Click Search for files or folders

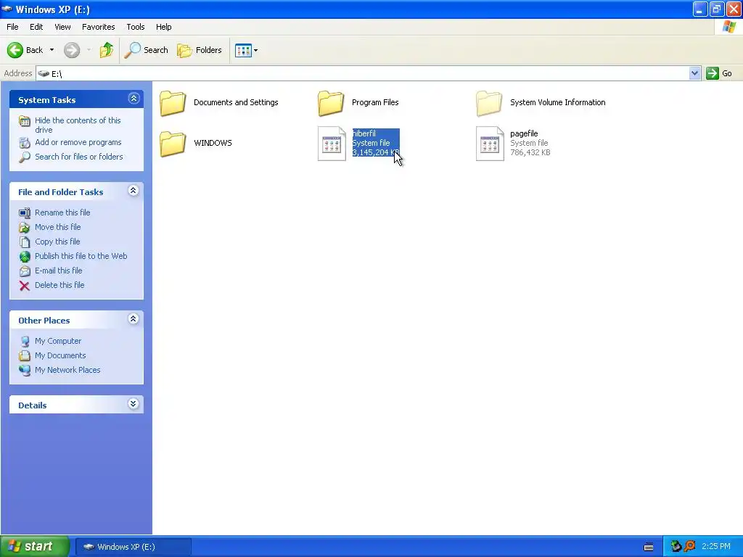tap(78, 157)
